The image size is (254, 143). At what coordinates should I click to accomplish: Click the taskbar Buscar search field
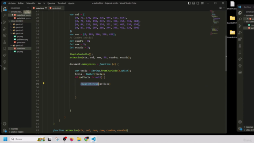pyautogui.click(x=28, y=139)
